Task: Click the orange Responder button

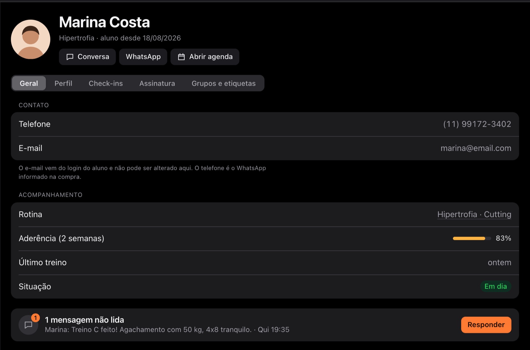Action: 486,325
